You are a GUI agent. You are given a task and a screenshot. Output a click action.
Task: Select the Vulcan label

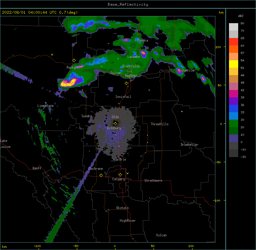[161, 235]
